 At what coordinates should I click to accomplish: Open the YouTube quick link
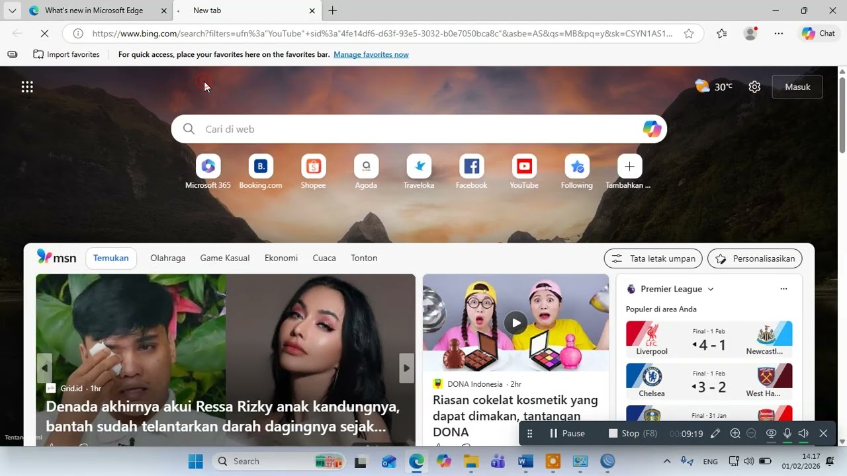524,172
